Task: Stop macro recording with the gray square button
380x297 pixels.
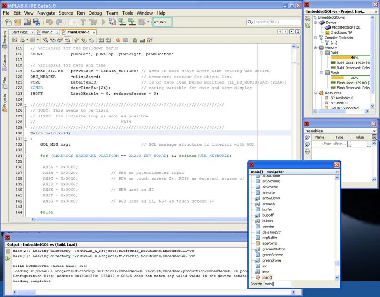Action: 125,40
